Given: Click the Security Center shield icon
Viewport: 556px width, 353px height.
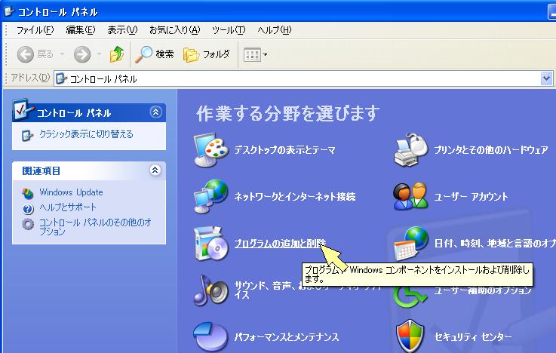Looking at the screenshot, I should (410, 336).
